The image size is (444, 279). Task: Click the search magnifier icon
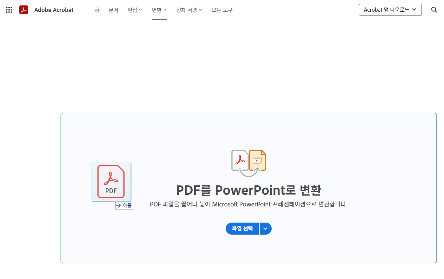point(434,10)
